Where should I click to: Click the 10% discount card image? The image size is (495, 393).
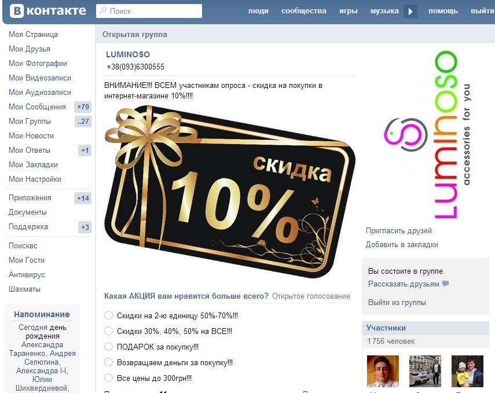(230, 192)
